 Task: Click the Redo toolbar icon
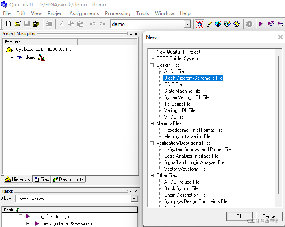tap(102, 24)
